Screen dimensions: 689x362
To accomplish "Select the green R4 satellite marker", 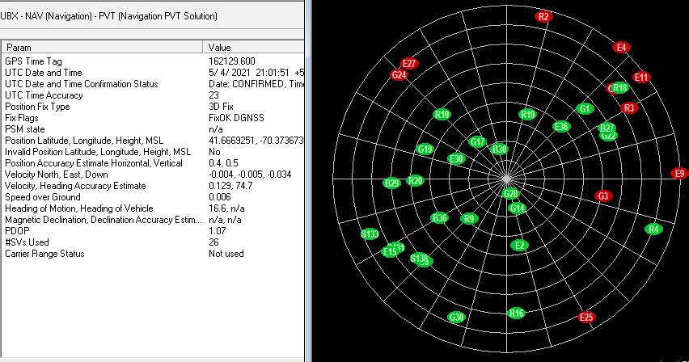I will pos(653,229).
